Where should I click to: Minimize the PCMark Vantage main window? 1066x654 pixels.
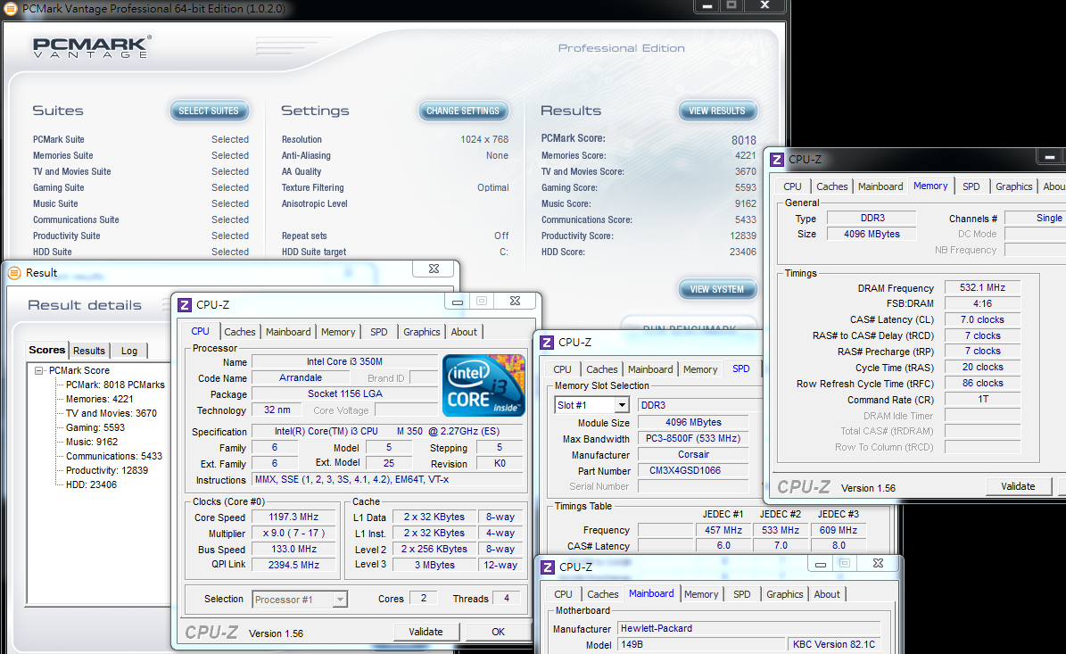[707, 5]
